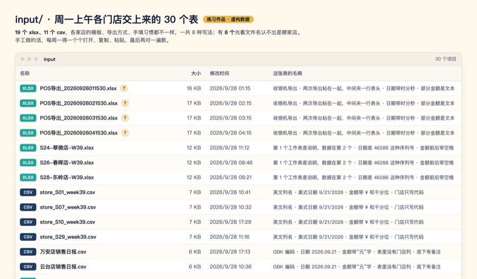Click CSV badge beside 万安店销售日报.csv
Image resolution: width=477 pixels, height=279 pixels.
click(28, 251)
